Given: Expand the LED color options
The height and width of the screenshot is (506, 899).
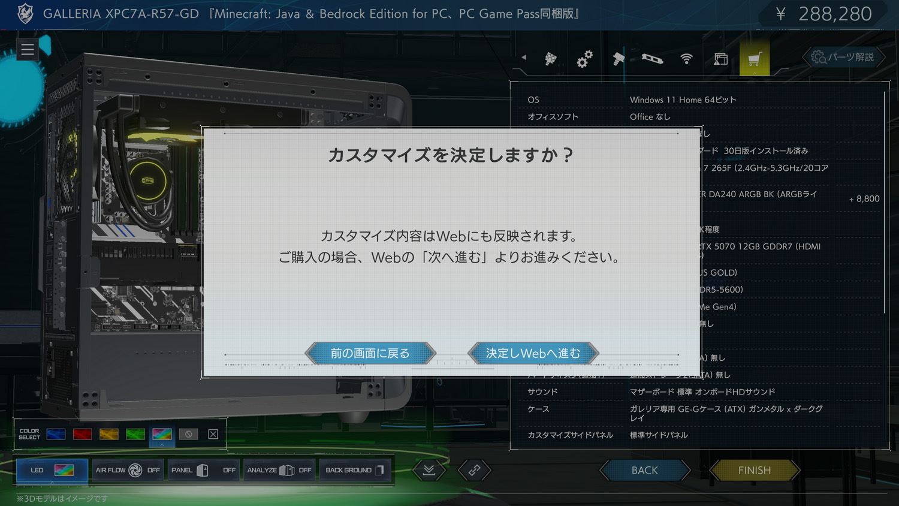Looking at the screenshot, I should pyautogui.click(x=52, y=470).
